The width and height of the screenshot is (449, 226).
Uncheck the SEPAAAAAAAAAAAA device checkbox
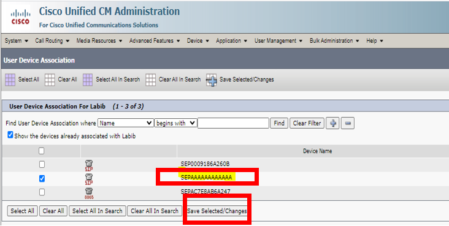(x=42, y=178)
